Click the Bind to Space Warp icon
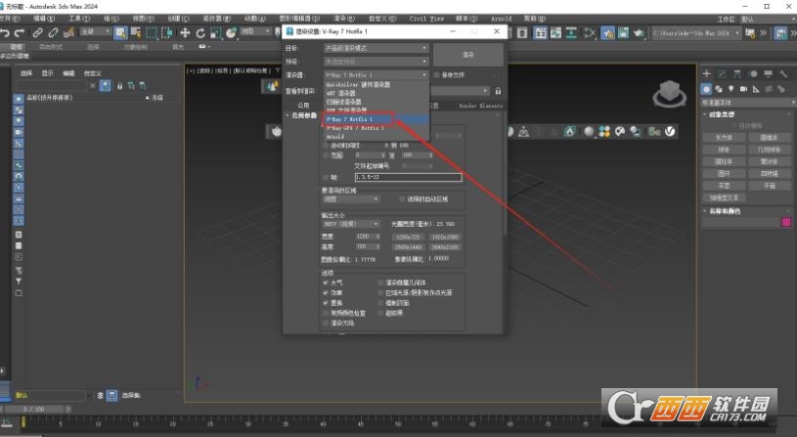This screenshot has width=797, height=437. tap(68, 33)
